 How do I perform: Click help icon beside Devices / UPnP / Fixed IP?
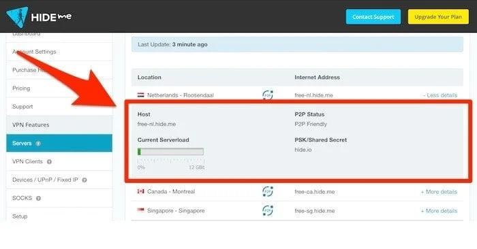pos(84,180)
